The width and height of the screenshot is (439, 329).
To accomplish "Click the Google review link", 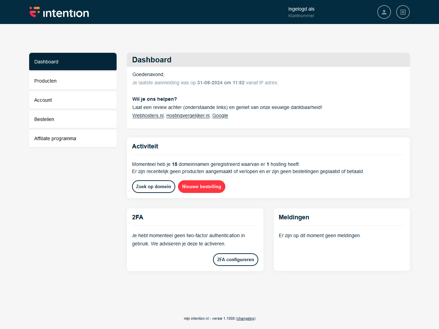I will [x=220, y=115].
